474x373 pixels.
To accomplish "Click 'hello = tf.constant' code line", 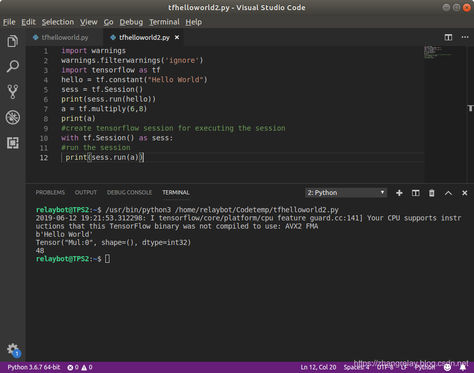I will [x=134, y=80].
